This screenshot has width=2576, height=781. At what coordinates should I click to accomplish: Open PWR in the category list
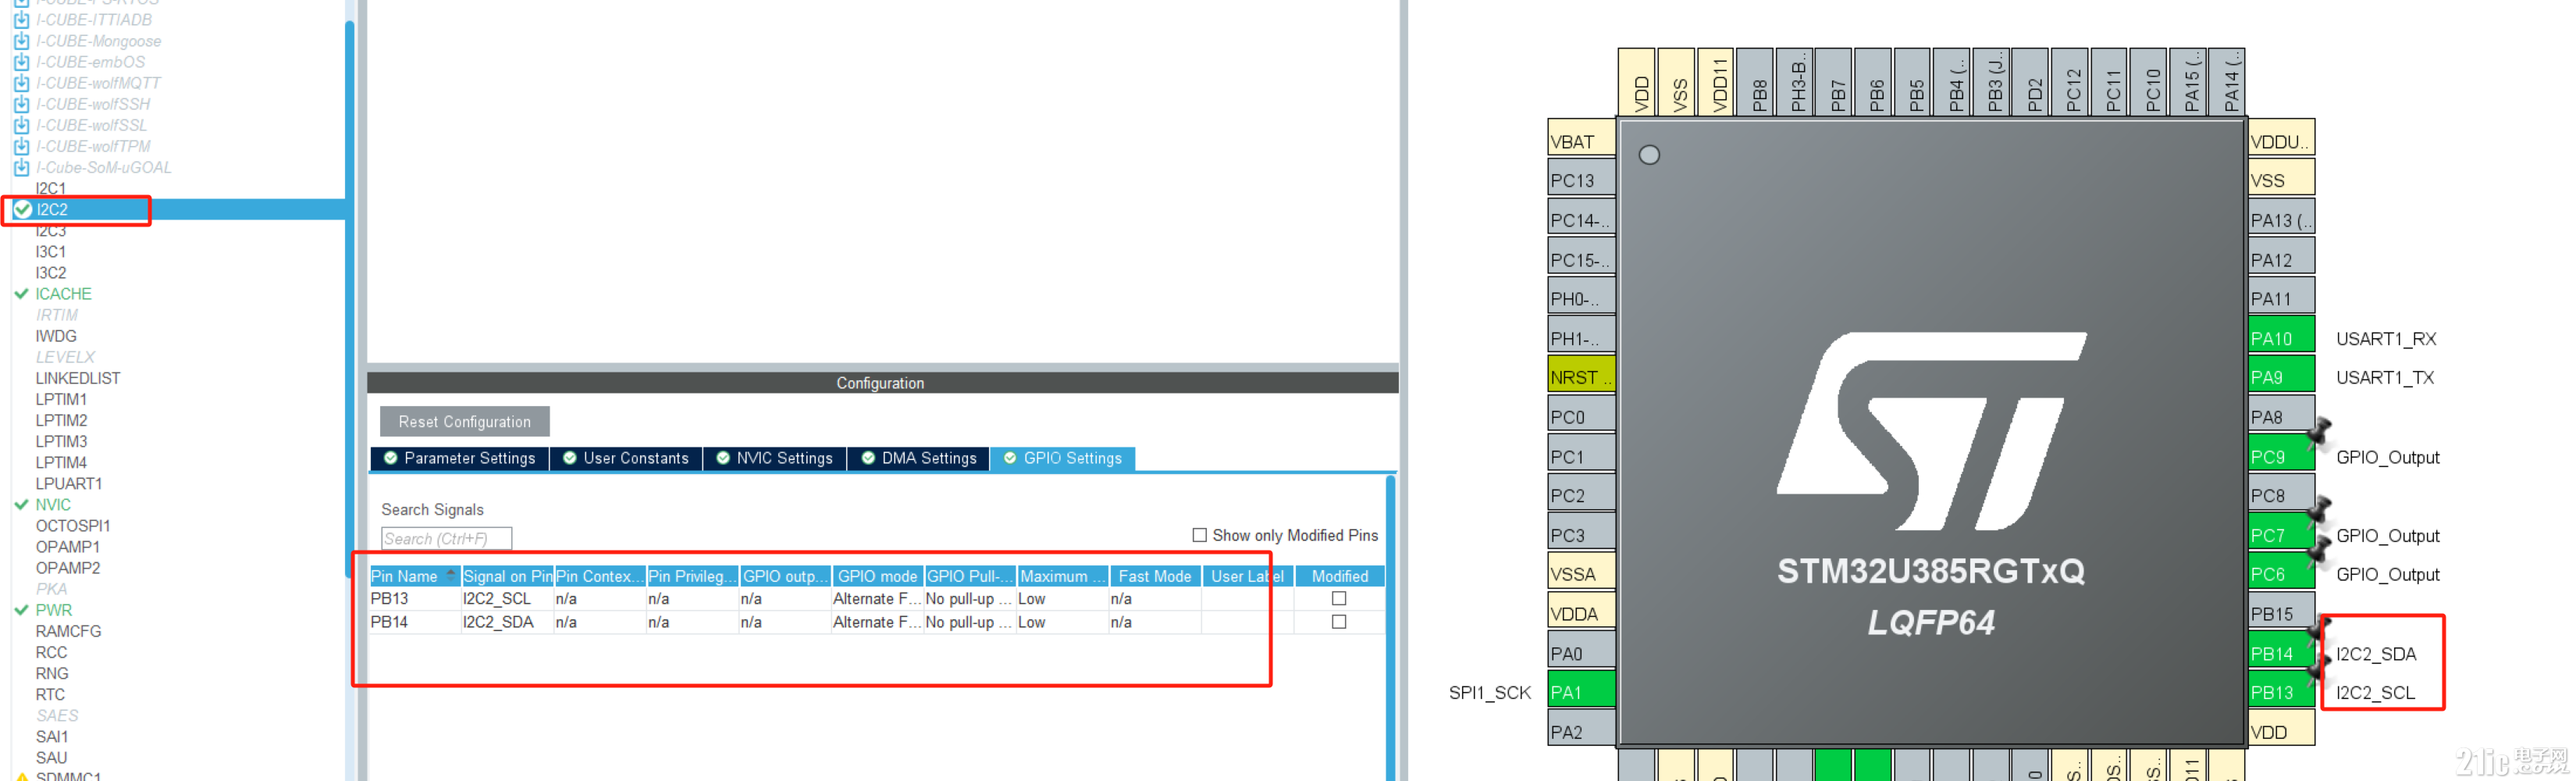pos(54,610)
